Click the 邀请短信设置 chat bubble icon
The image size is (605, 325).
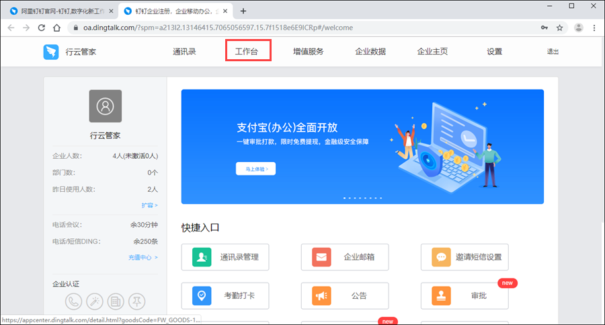441,257
